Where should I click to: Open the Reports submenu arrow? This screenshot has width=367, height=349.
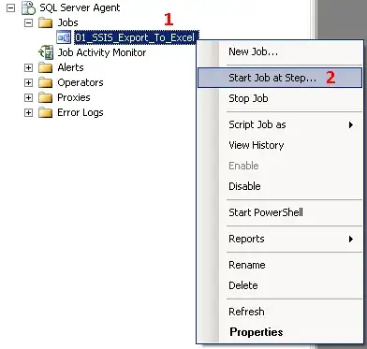(351, 239)
